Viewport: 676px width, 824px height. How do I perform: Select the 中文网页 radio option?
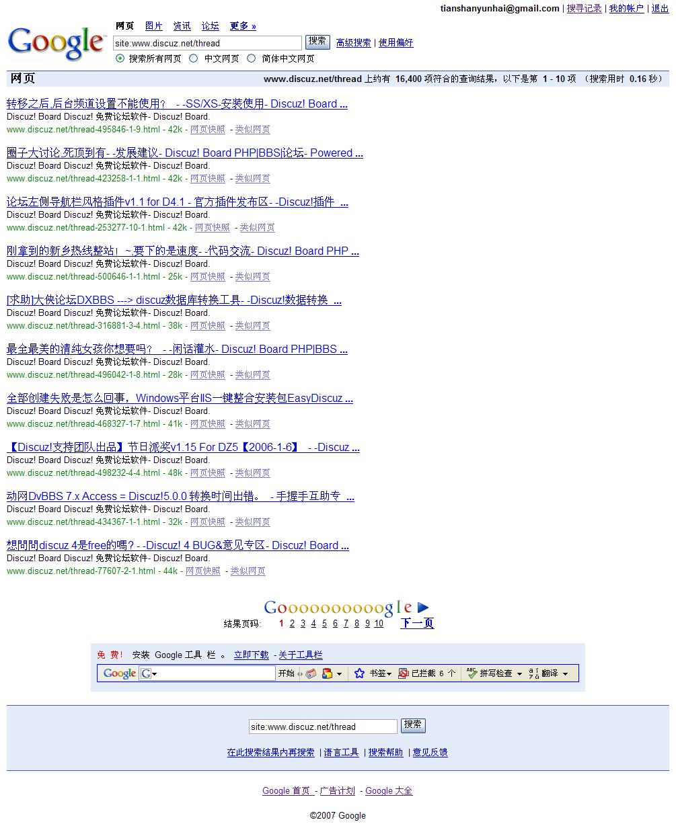[194, 58]
